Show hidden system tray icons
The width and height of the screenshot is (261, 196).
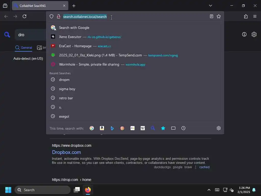[209, 190]
